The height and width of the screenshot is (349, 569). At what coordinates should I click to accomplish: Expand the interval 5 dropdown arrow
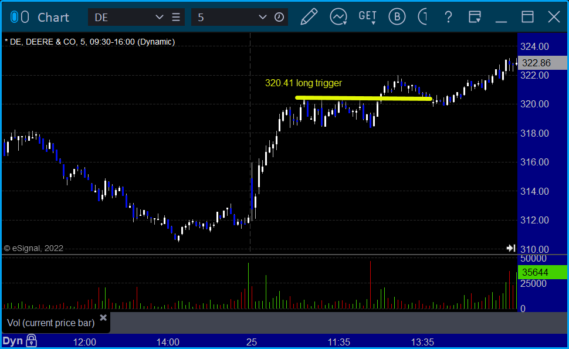pos(263,17)
